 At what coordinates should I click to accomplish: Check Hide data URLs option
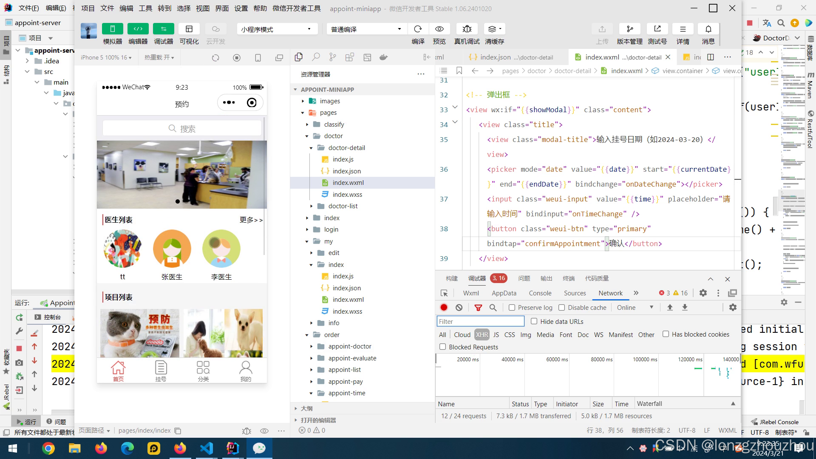pyautogui.click(x=534, y=321)
